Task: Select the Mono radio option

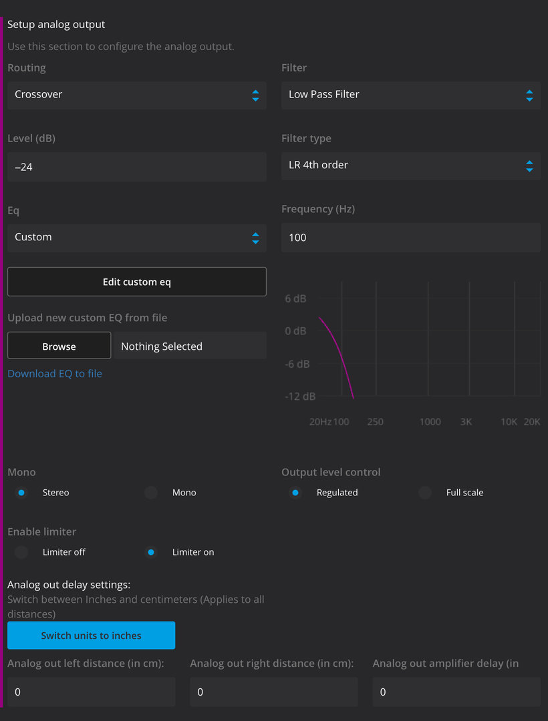Action: [x=151, y=493]
